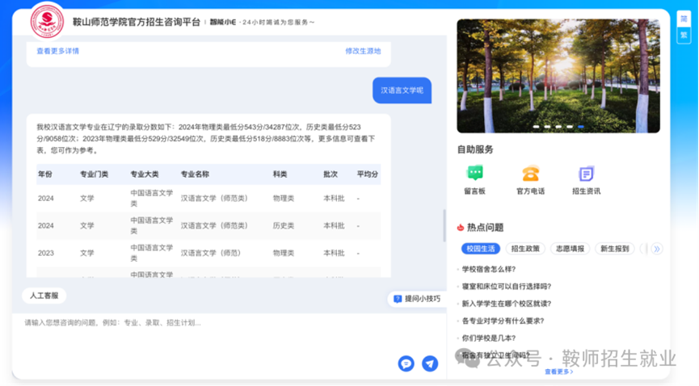
Task: Expand more hot topic categories arrow
Action: (x=656, y=249)
